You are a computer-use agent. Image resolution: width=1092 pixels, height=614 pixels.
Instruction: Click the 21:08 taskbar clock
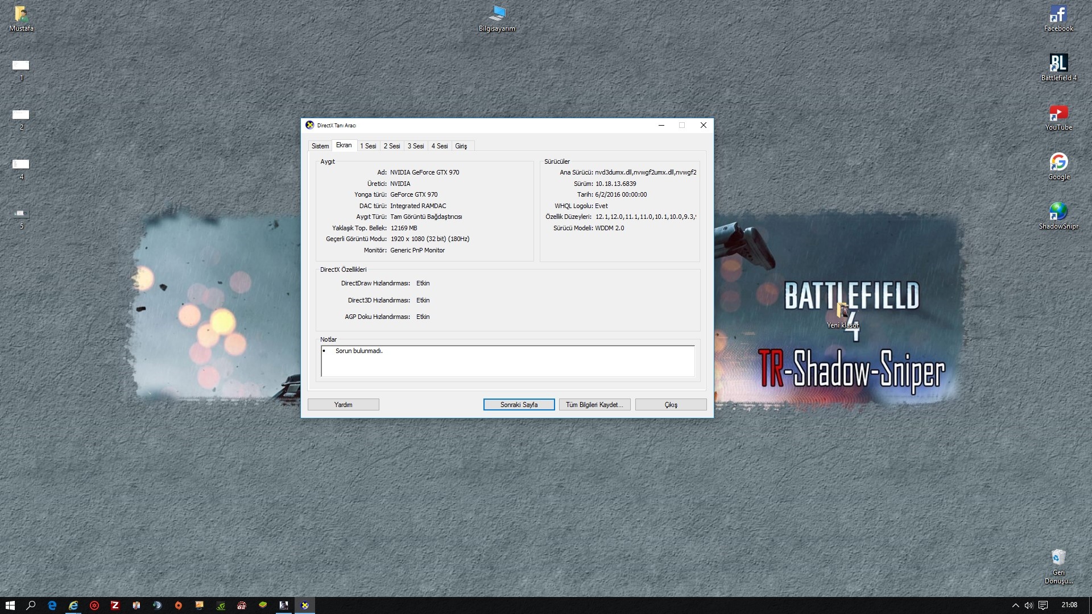tap(1069, 605)
